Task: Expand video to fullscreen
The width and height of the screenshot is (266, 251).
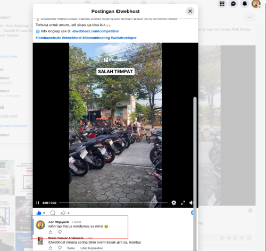Action: tap(183, 203)
